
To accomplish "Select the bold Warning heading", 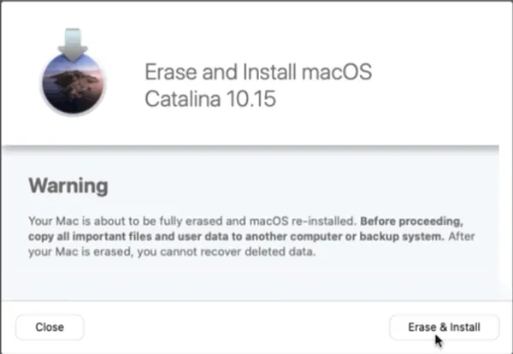I will tap(68, 186).
